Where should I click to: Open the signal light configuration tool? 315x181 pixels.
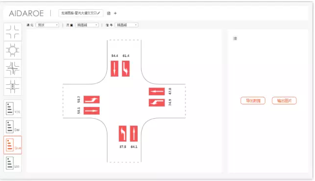click(12, 86)
